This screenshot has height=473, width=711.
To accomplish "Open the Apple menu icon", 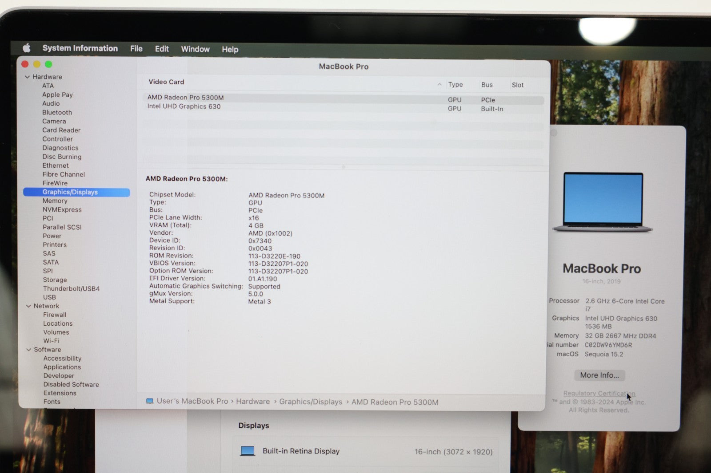I will click(x=27, y=48).
